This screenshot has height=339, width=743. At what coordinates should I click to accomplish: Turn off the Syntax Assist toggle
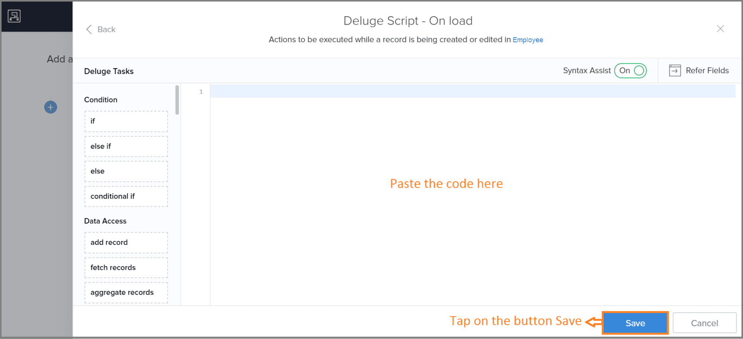point(630,70)
